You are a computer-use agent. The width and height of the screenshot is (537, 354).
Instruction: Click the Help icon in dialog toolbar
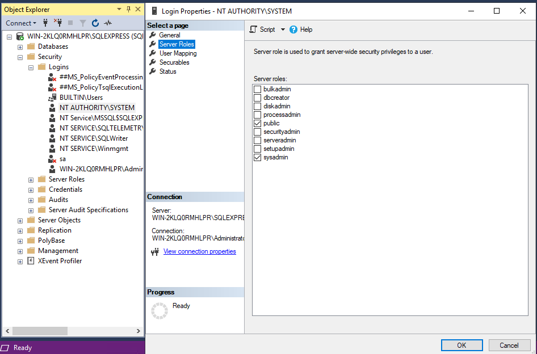pyautogui.click(x=293, y=29)
